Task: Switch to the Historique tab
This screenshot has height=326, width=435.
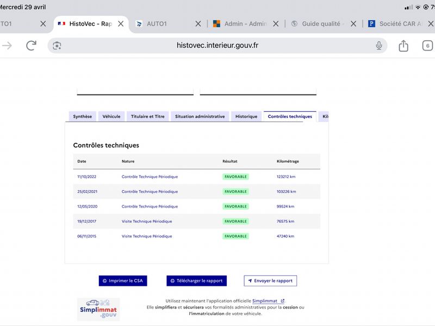Action: pos(246,116)
